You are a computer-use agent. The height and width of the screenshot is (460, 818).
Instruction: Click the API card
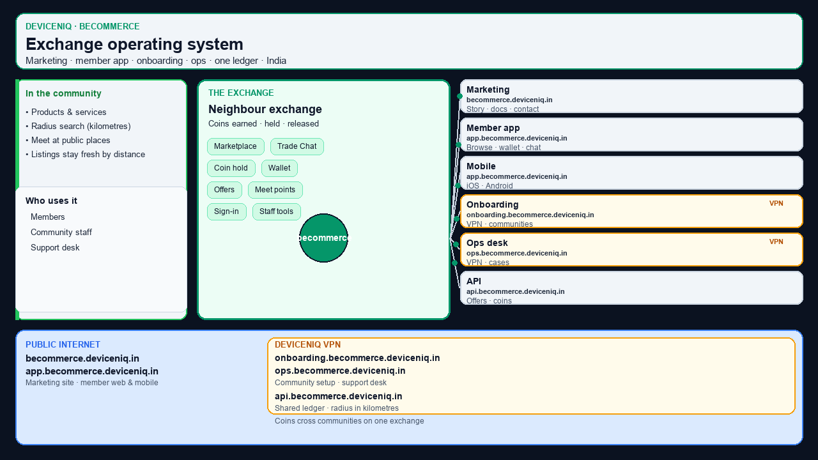click(x=631, y=288)
